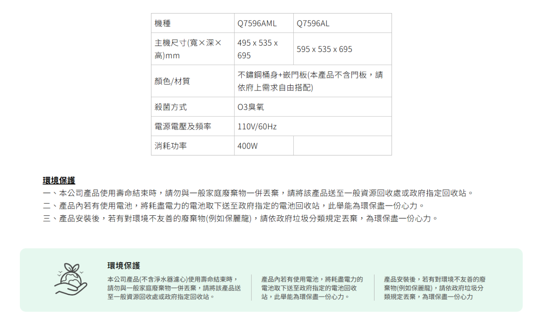Click the 110V/60Hz value cell
The height and width of the screenshot is (334, 541).
point(313,126)
